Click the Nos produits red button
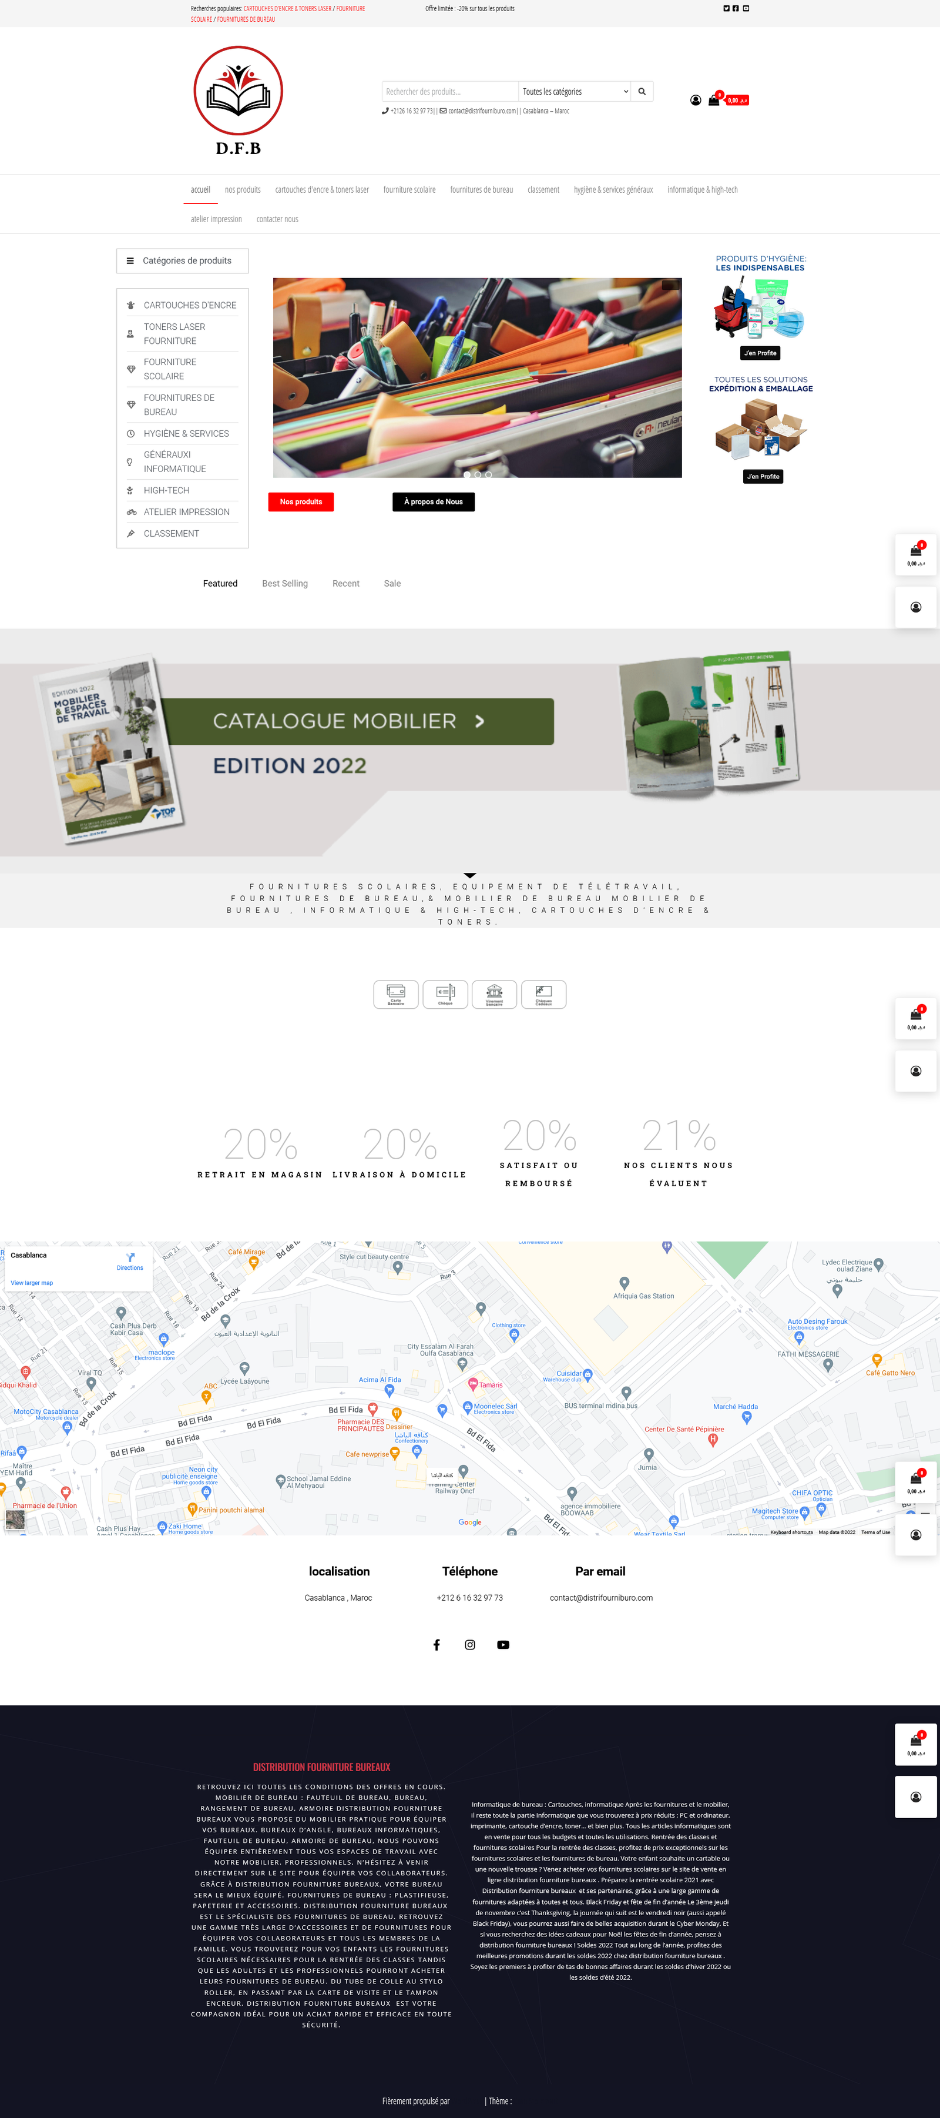 (x=301, y=501)
